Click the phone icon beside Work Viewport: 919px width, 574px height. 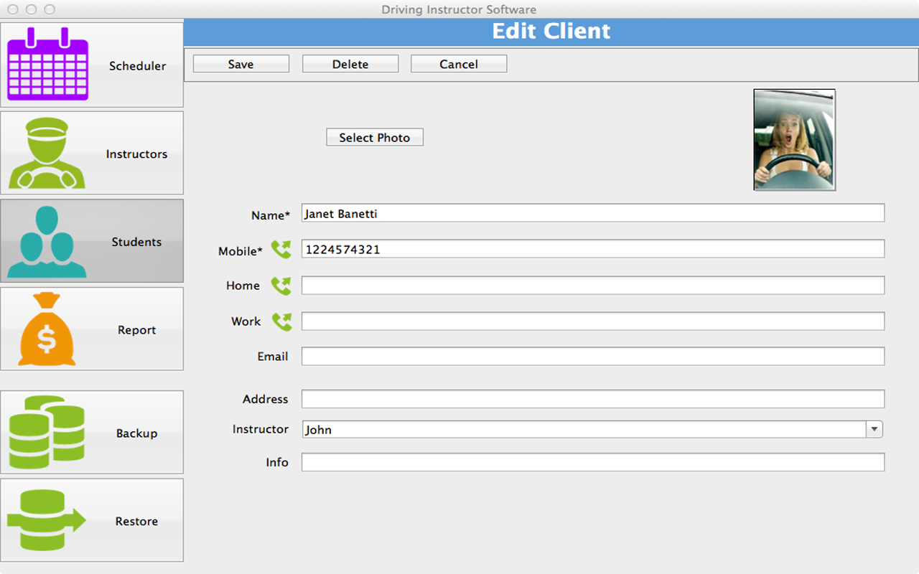(281, 321)
